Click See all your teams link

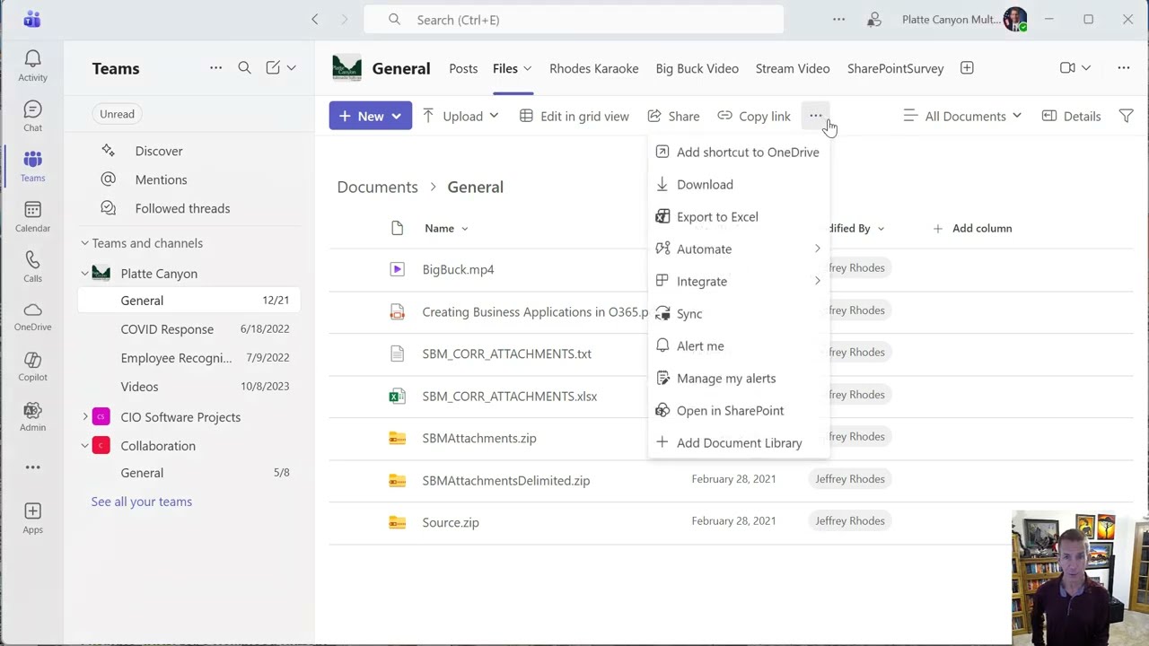pyautogui.click(x=141, y=502)
